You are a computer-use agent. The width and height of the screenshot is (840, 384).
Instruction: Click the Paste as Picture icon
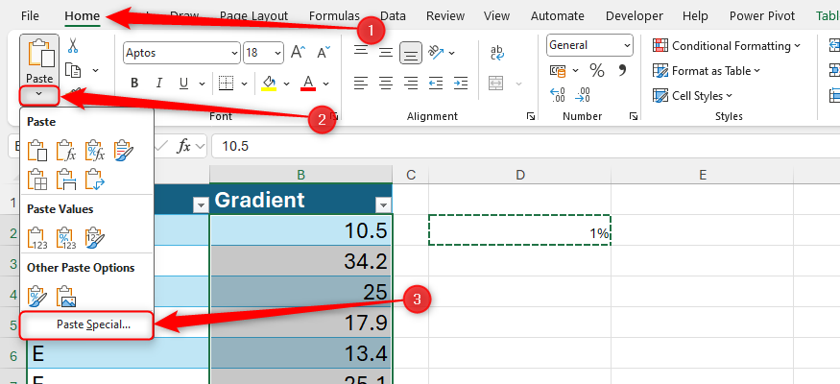(x=65, y=296)
